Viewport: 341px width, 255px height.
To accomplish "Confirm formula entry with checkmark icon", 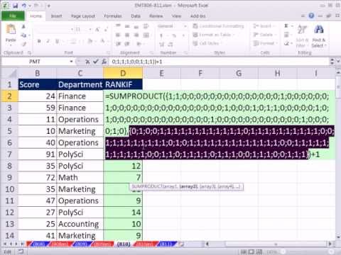I will click(96, 62).
